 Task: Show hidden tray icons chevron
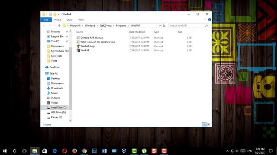point(228,151)
